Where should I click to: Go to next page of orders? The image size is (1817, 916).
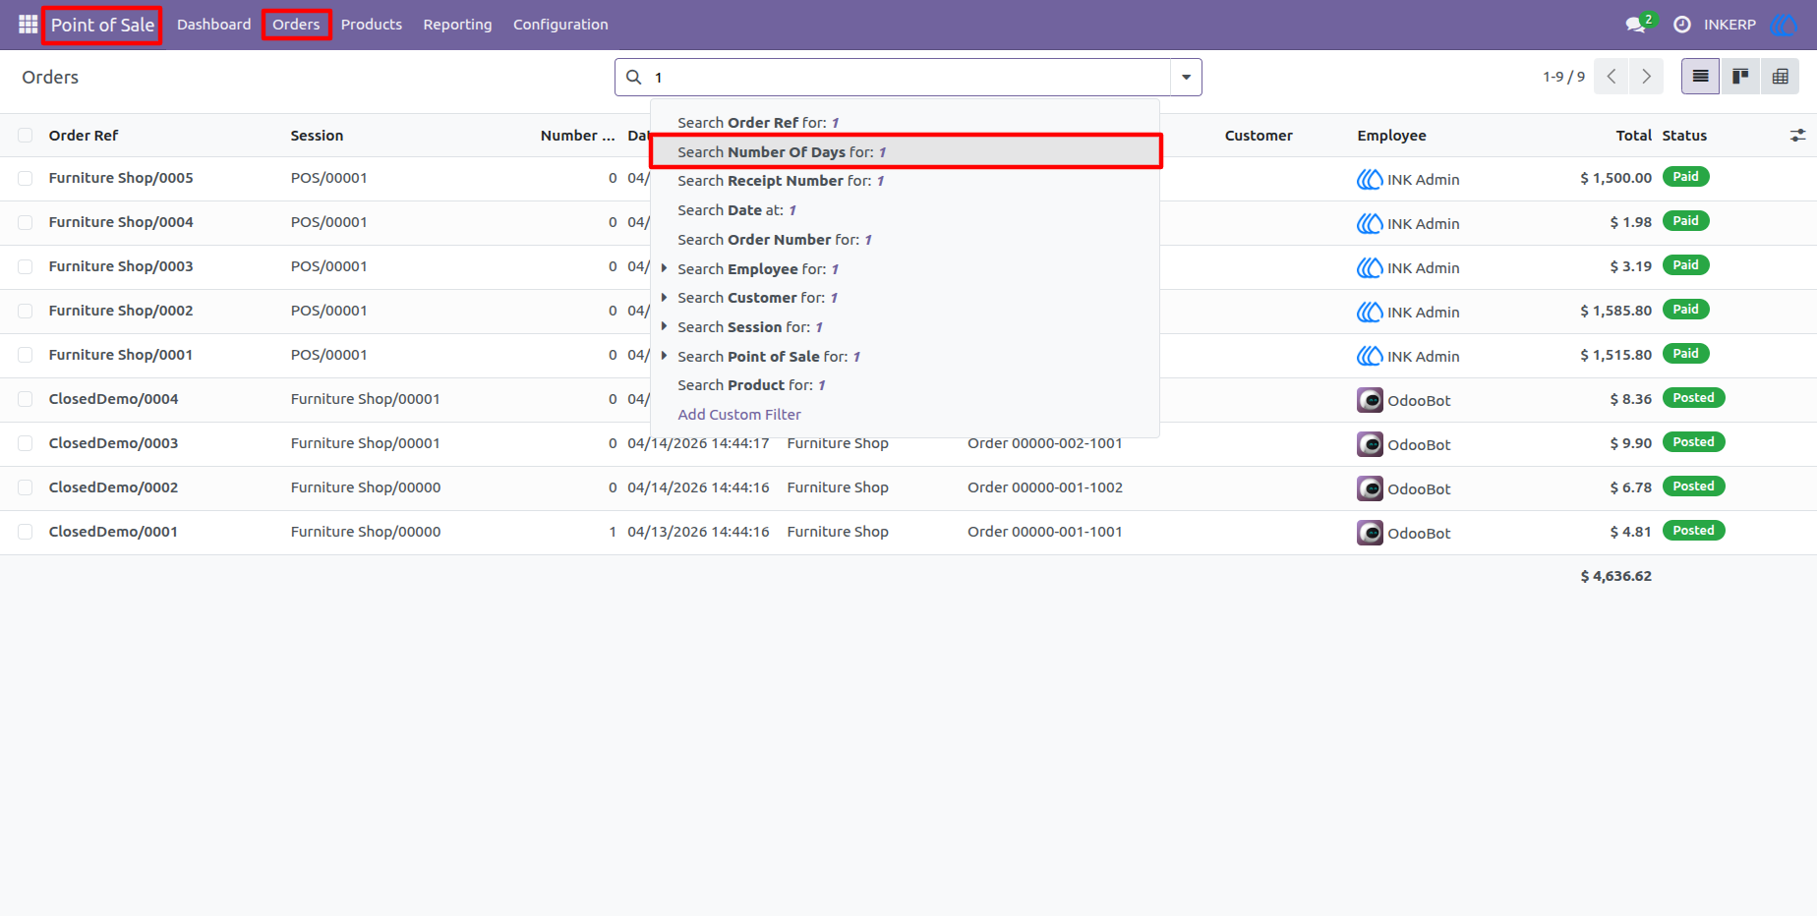click(x=1646, y=77)
